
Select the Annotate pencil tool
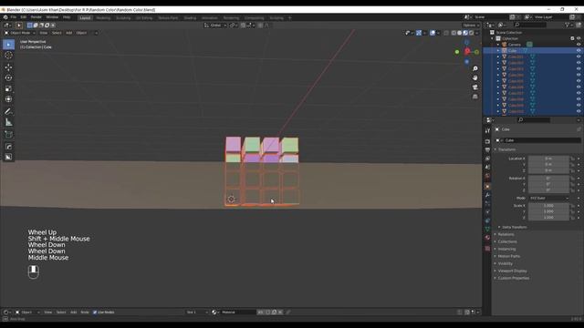pyautogui.click(x=8, y=111)
